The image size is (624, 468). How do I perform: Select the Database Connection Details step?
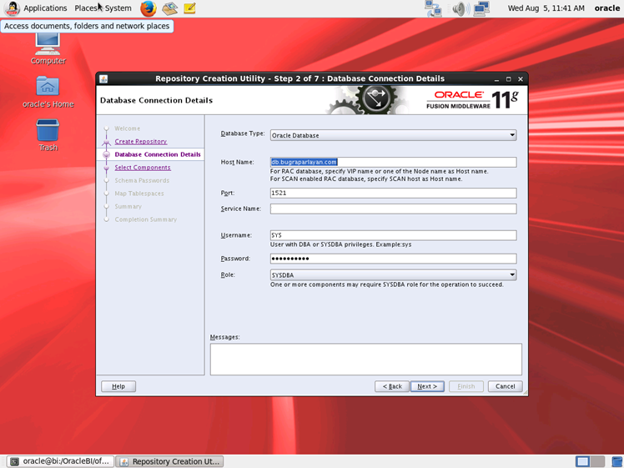pos(158,154)
